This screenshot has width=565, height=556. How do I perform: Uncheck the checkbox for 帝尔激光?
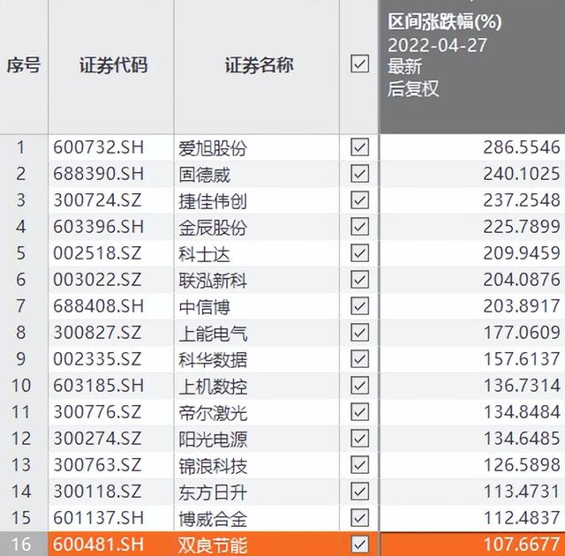point(359,412)
